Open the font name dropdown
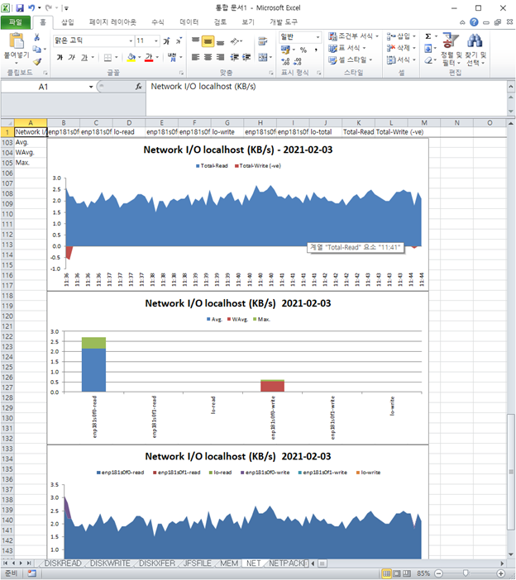The width and height of the screenshot is (516, 580). (x=131, y=40)
